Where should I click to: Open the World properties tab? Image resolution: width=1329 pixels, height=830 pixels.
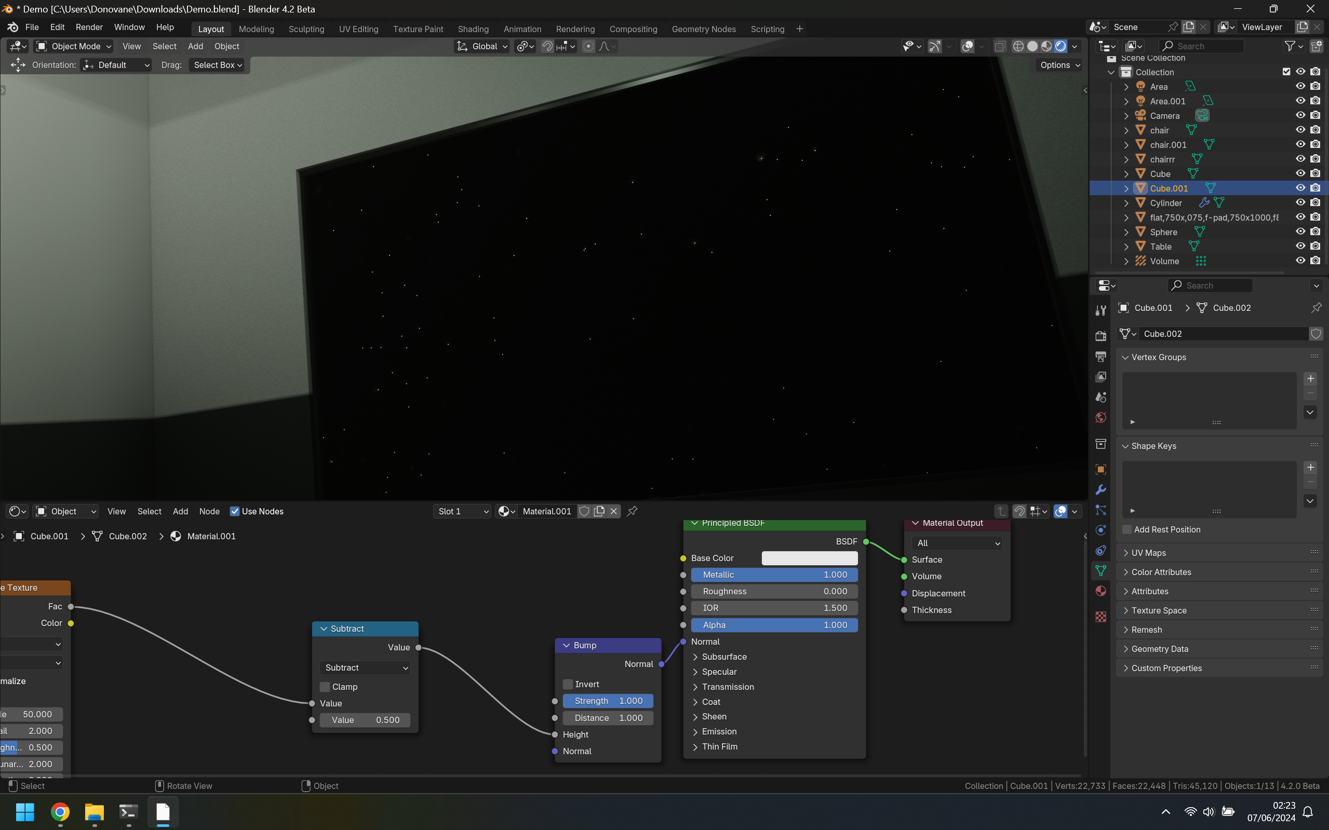[x=1100, y=418]
